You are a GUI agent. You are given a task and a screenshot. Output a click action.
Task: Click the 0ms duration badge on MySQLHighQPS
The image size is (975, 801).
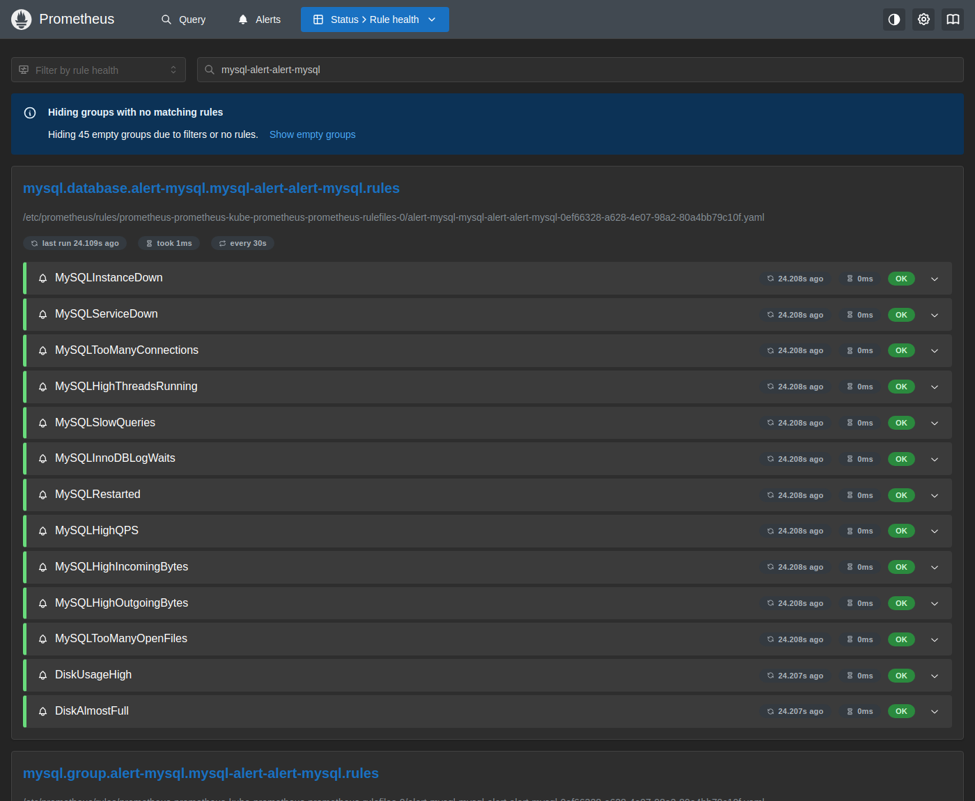click(x=860, y=531)
